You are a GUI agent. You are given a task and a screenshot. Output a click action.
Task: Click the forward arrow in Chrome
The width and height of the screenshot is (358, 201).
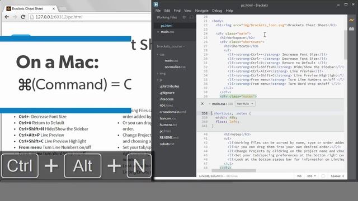(x=15, y=17)
